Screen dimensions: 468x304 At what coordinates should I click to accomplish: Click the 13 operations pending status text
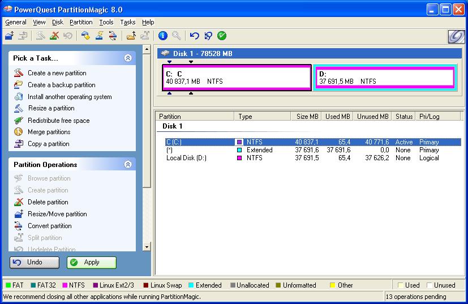416,297
